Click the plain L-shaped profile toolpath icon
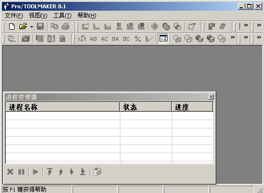Image resolution: width=264 pixels, height=193 pixels. click(x=97, y=26)
